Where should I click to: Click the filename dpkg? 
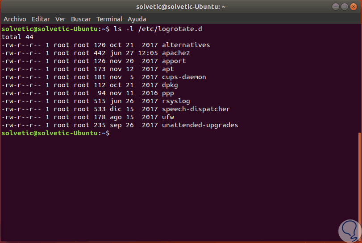(x=170, y=85)
